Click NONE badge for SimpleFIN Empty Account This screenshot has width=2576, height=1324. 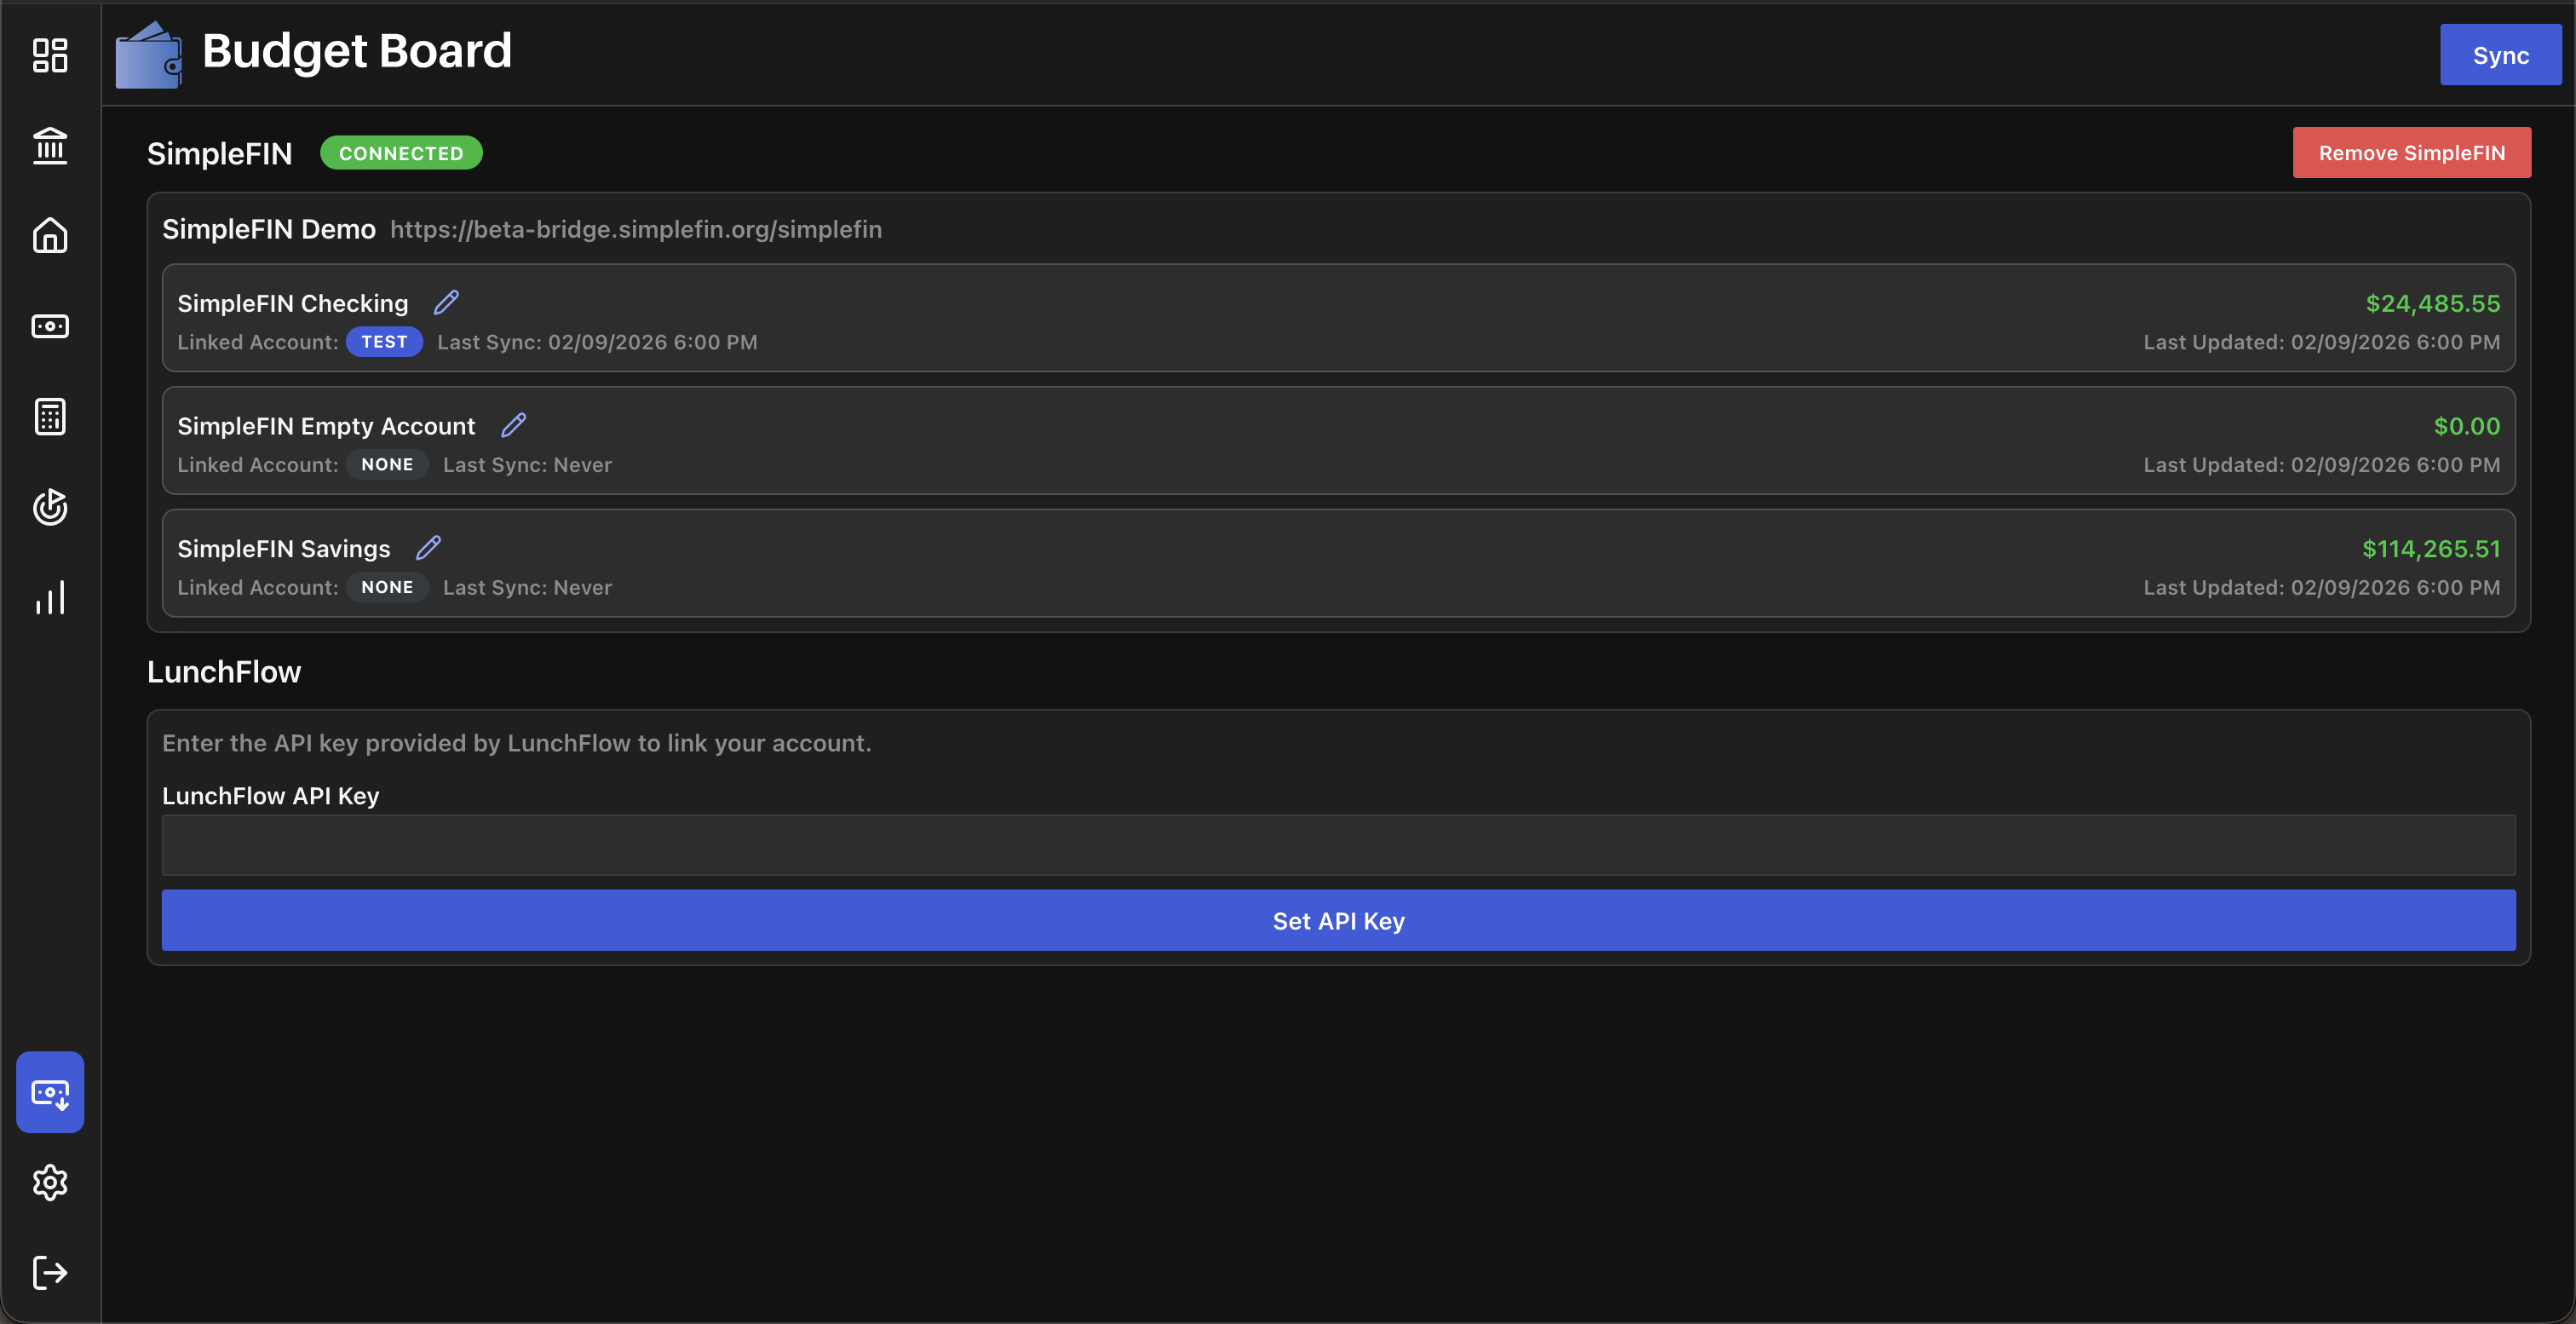387,465
